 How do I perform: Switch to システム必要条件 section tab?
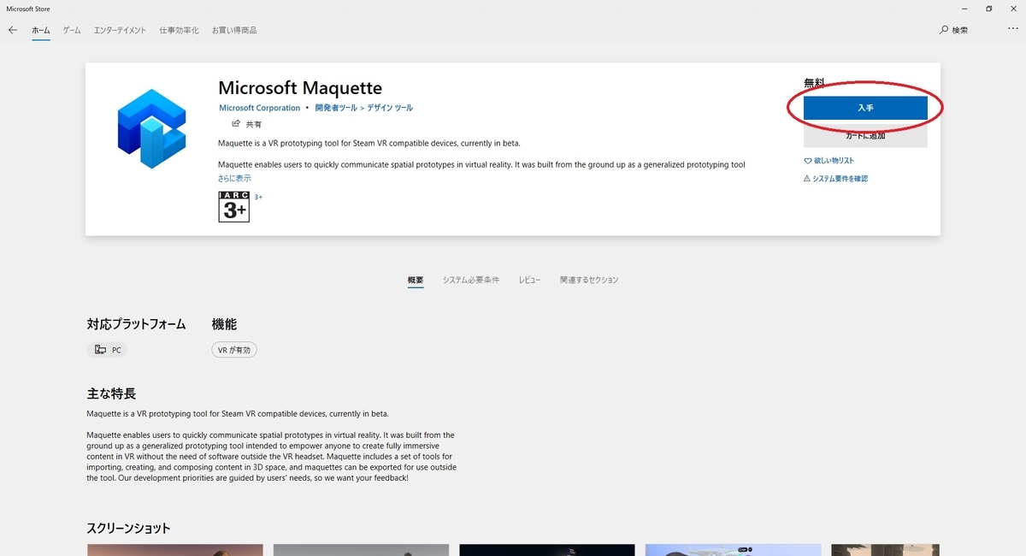[471, 281]
